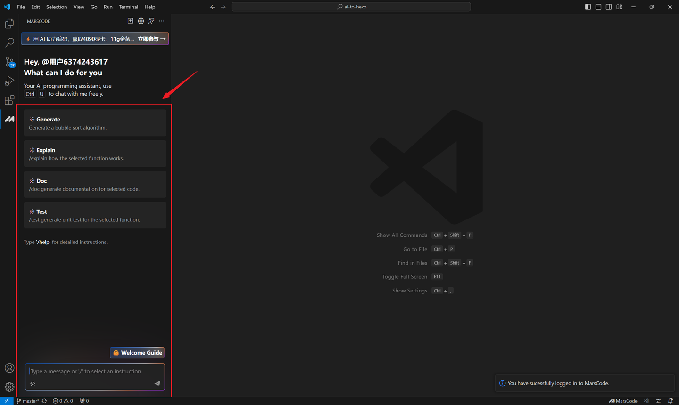The width and height of the screenshot is (679, 405).
Task: Open the Go menu
Action: point(94,7)
